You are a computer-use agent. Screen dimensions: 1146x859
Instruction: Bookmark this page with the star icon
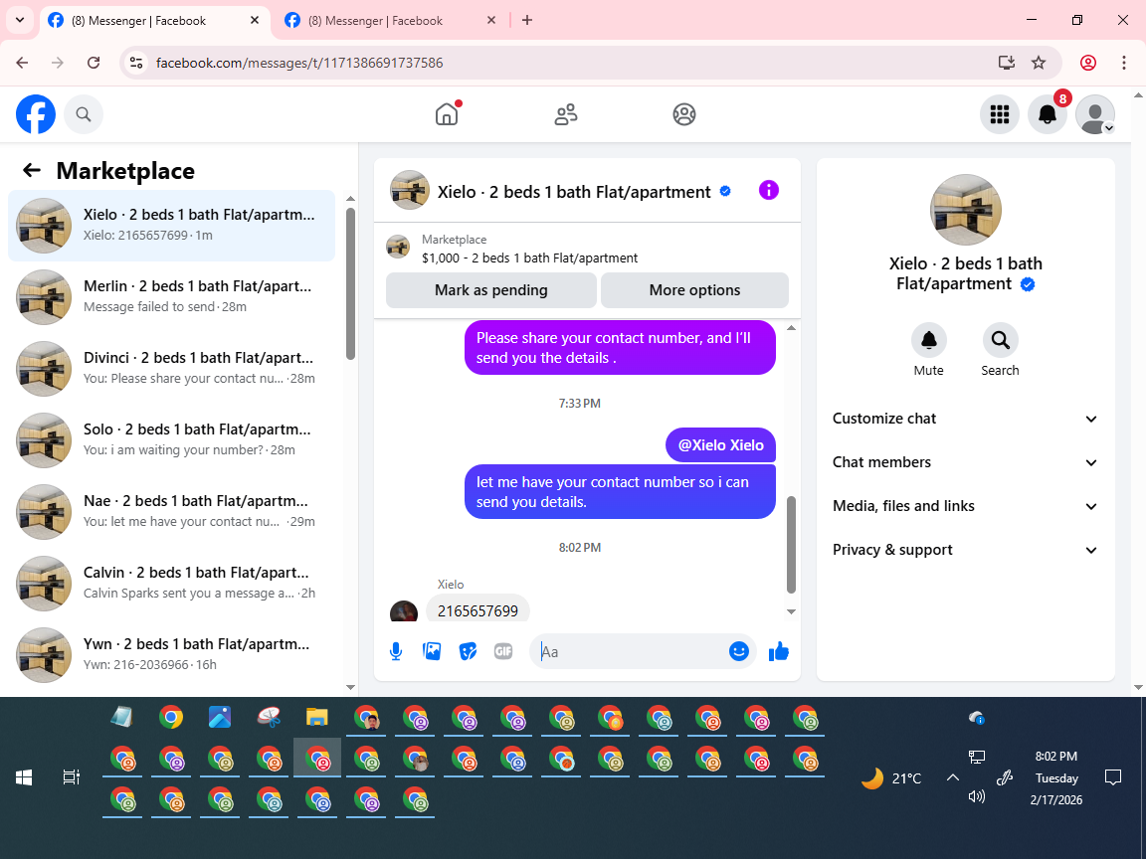coord(1039,63)
